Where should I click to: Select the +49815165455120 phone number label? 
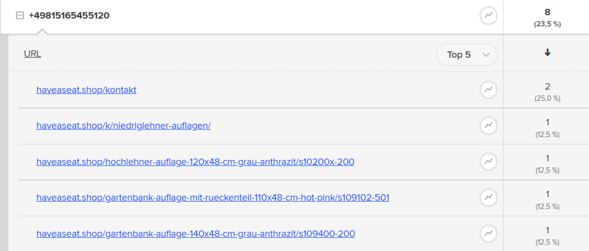click(69, 15)
